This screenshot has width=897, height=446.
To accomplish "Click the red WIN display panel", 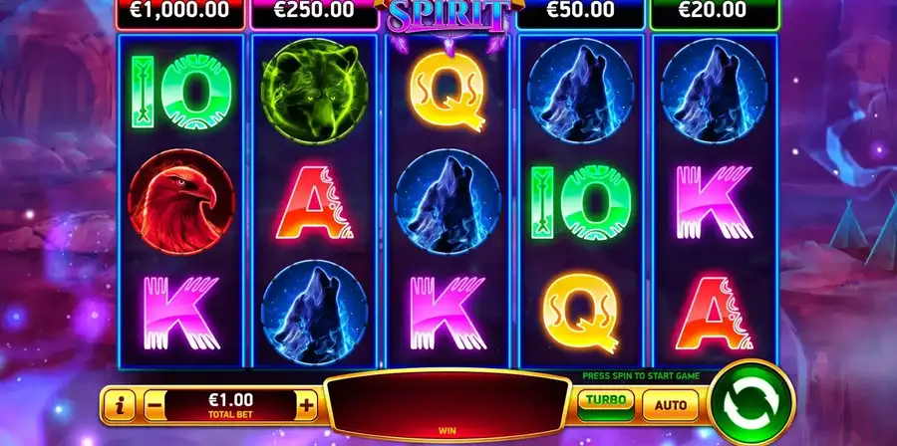I will pos(448,405).
